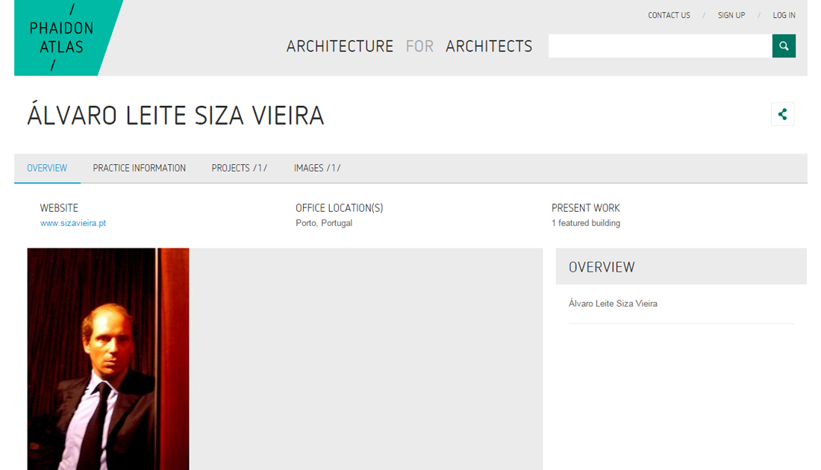
Task: Click the Architecture for Architects tagline
Action: click(409, 46)
